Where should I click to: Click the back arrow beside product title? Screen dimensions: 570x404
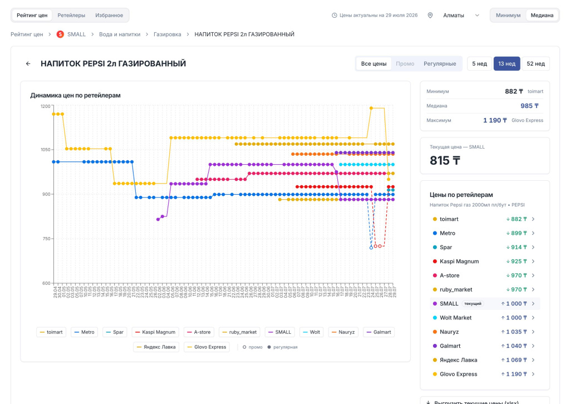pyautogui.click(x=28, y=63)
